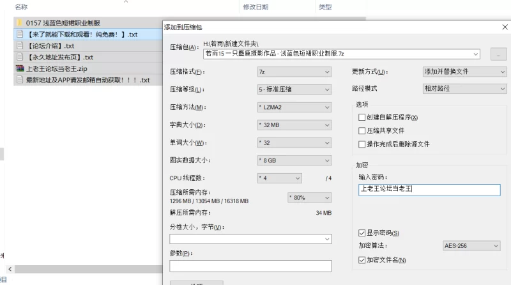
Task: Click the browse "..." button beside archive path
Action: [x=498, y=54]
